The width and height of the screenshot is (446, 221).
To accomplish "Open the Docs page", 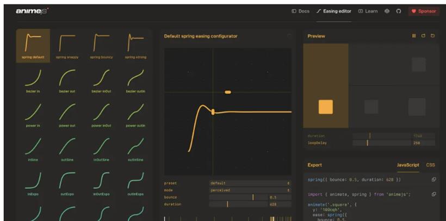I will click(x=301, y=11).
